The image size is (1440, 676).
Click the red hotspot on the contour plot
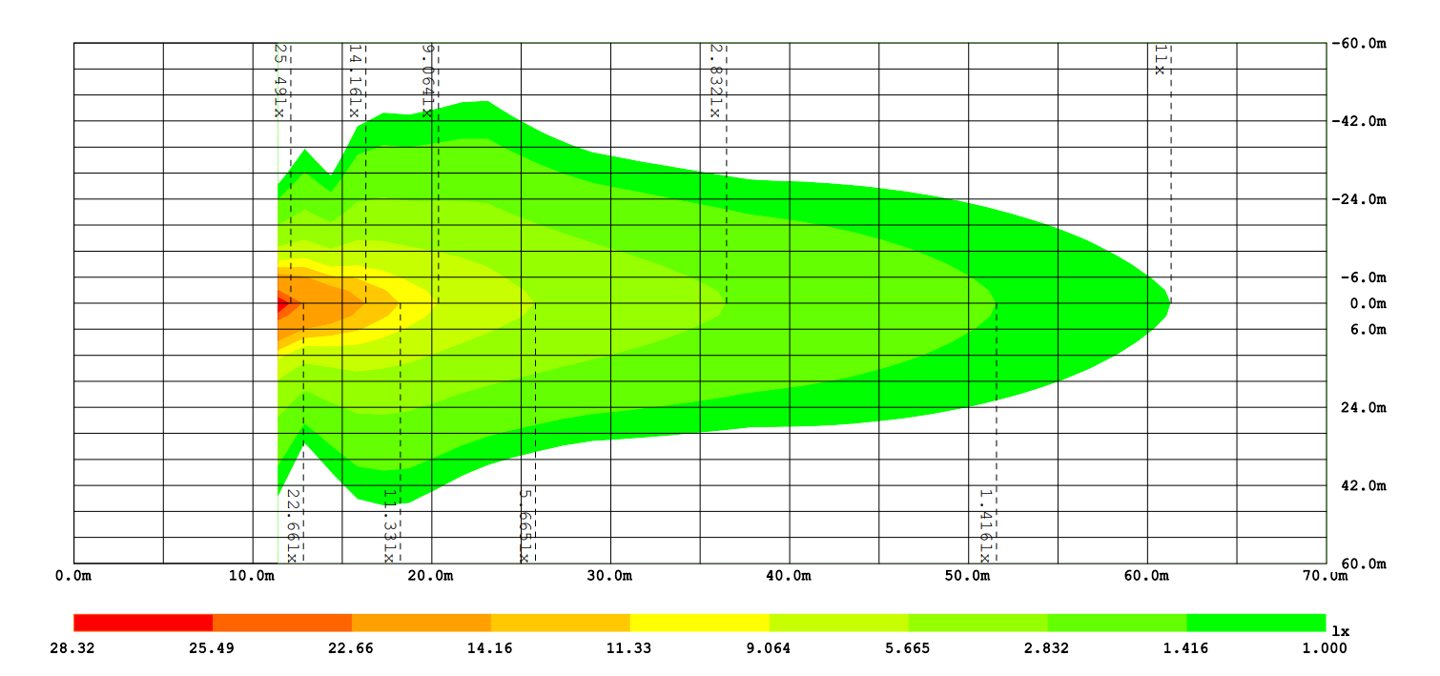282,304
